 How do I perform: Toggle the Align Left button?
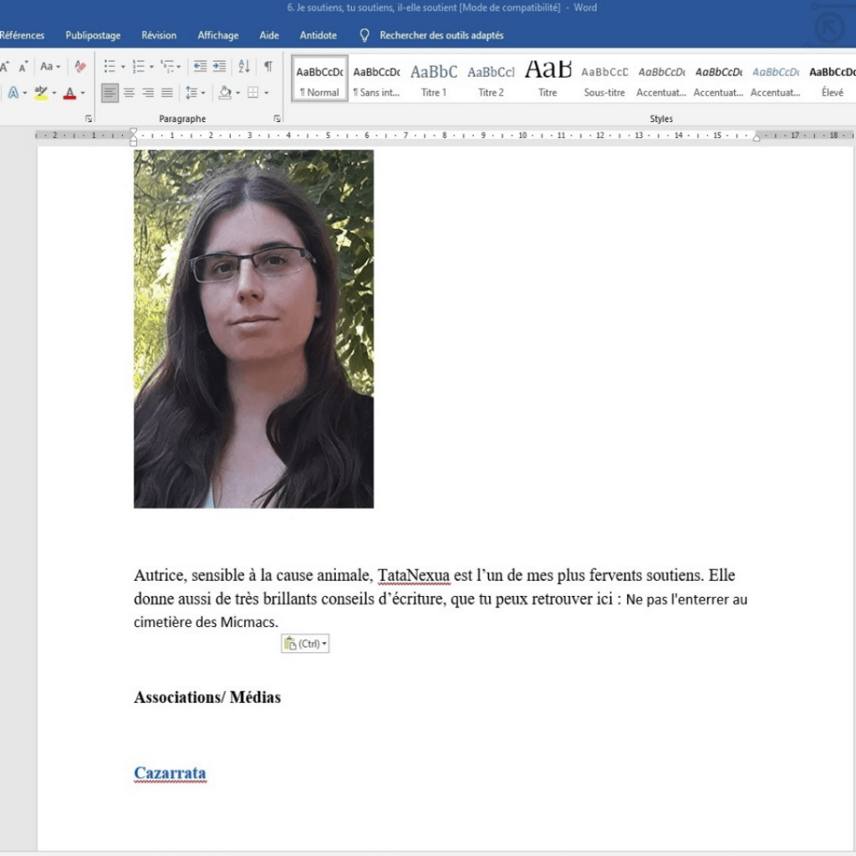110,93
